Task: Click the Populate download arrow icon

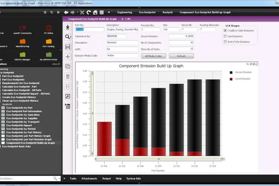Action: 68,27
